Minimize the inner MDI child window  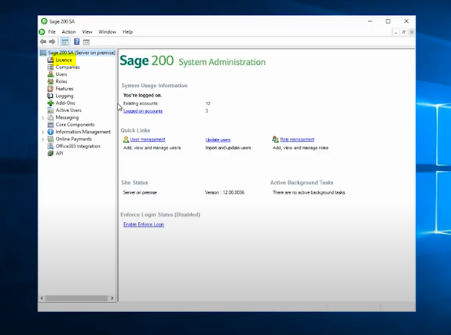pyautogui.click(x=396, y=32)
